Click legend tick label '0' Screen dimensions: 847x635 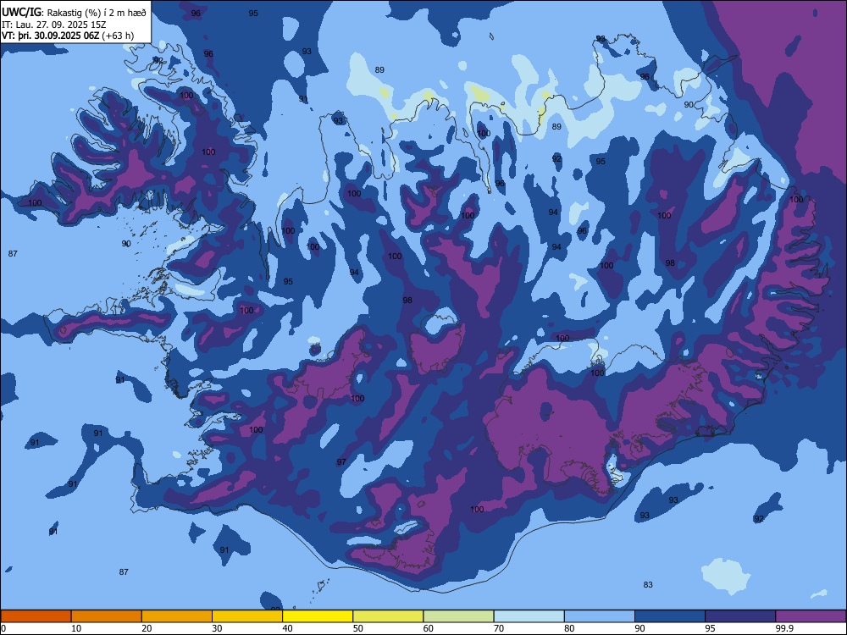click(x=3, y=628)
